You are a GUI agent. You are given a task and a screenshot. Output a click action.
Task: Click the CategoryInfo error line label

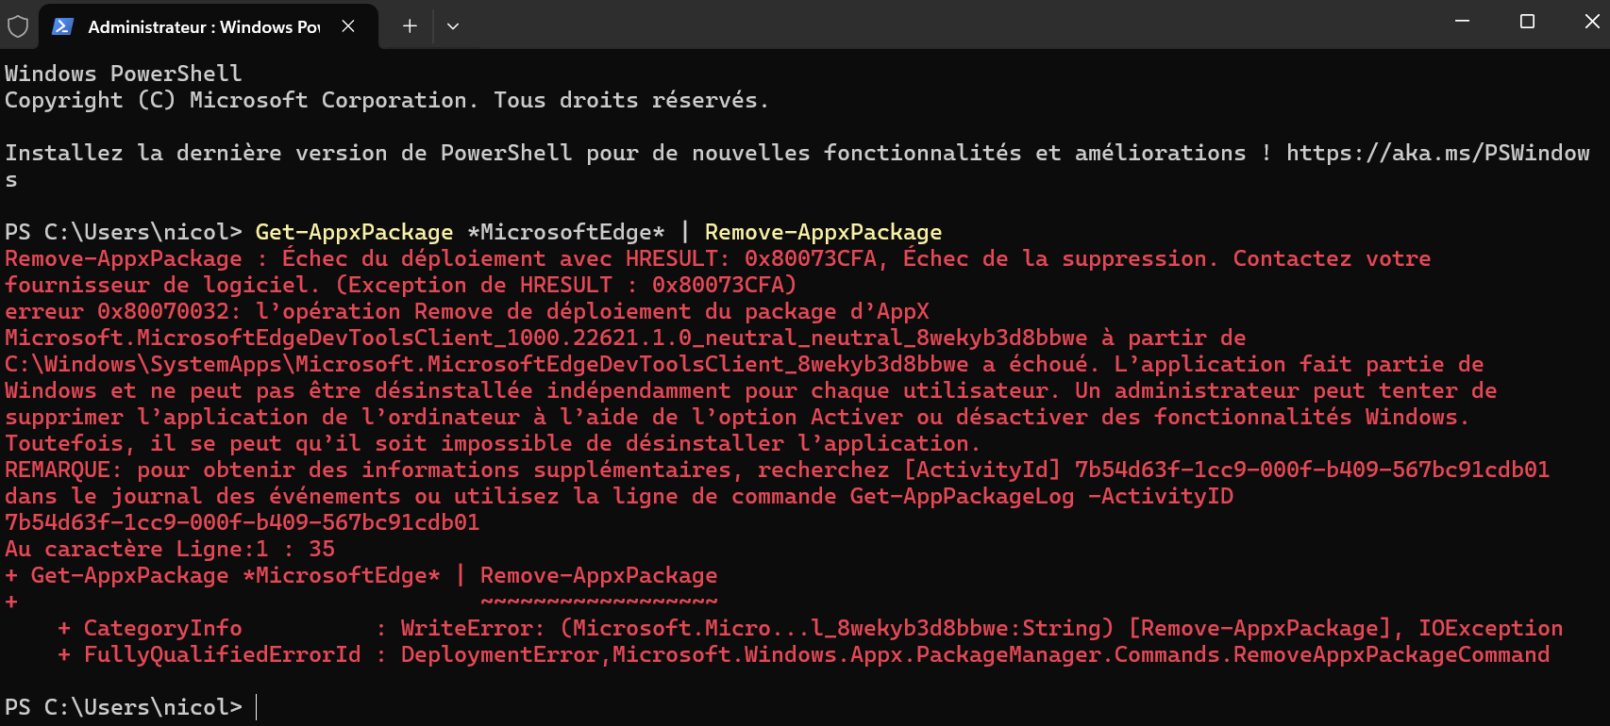162,628
